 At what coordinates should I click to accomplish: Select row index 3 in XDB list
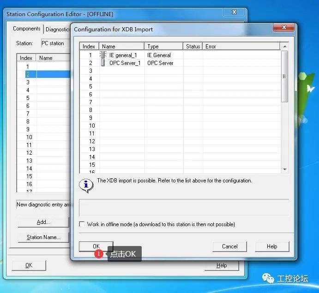click(90, 71)
